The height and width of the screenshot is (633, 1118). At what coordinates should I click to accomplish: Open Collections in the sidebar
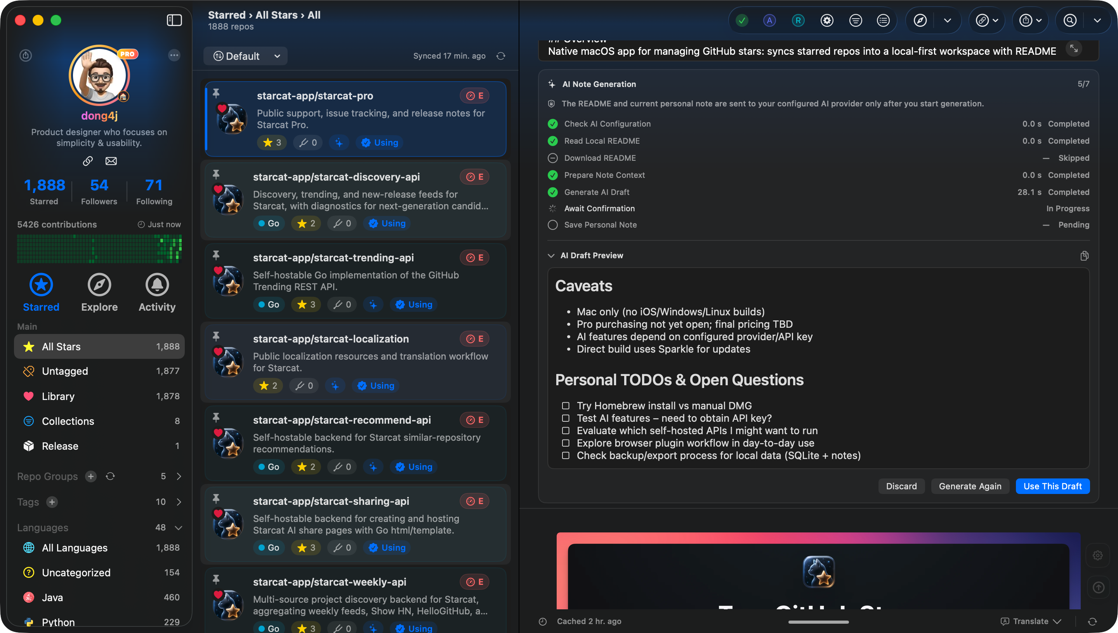point(99,421)
